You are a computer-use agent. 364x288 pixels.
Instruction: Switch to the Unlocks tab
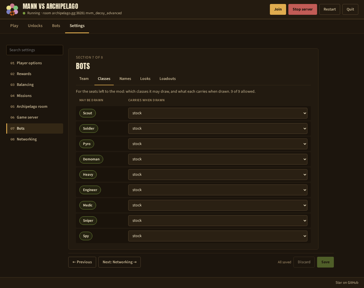pos(35,26)
